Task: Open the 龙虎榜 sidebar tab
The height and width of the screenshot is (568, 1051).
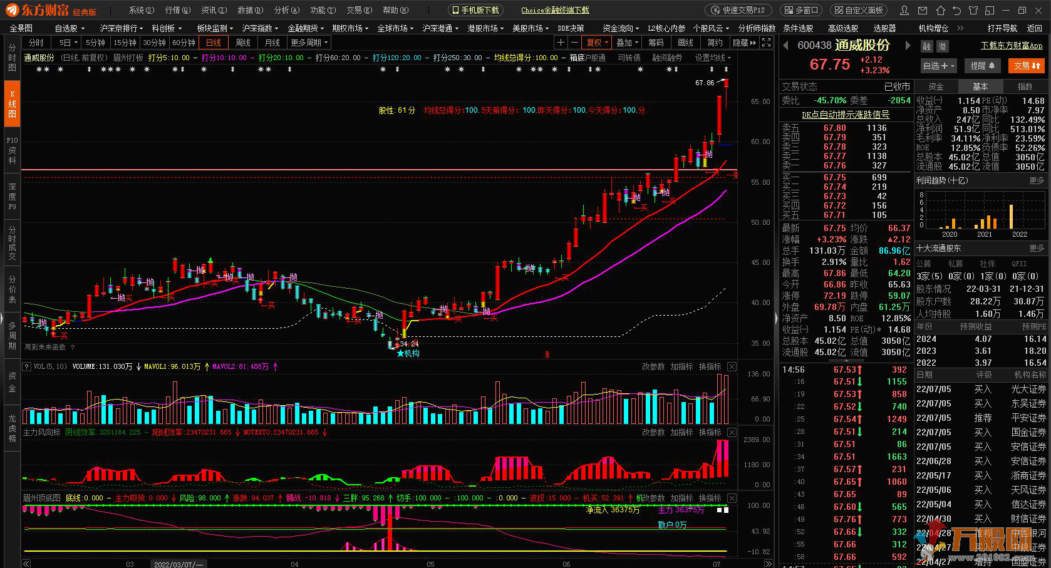Action: (x=12, y=428)
